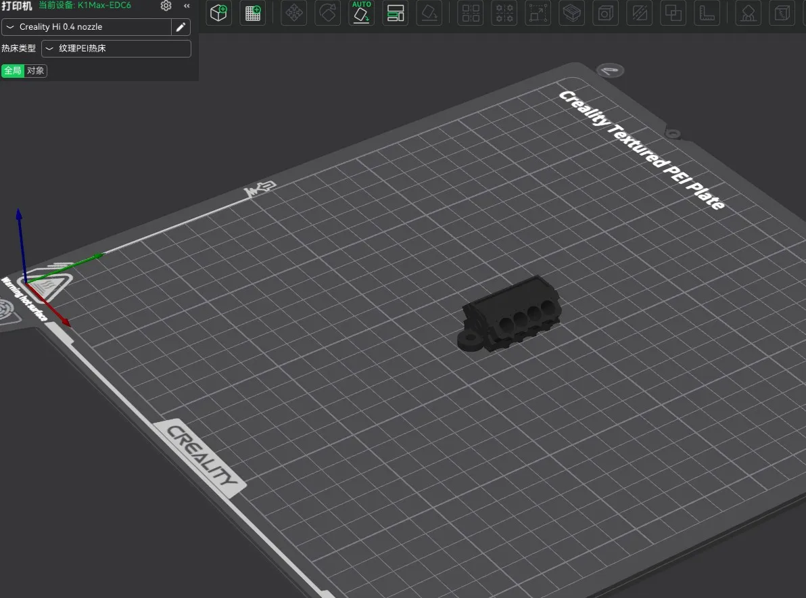
Task: Add a new plate with grid-plus icon
Action: [x=252, y=13]
